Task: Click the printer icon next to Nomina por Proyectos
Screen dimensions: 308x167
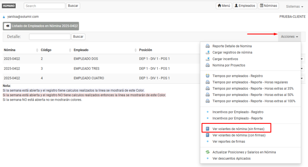Action: click(x=208, y=65)
